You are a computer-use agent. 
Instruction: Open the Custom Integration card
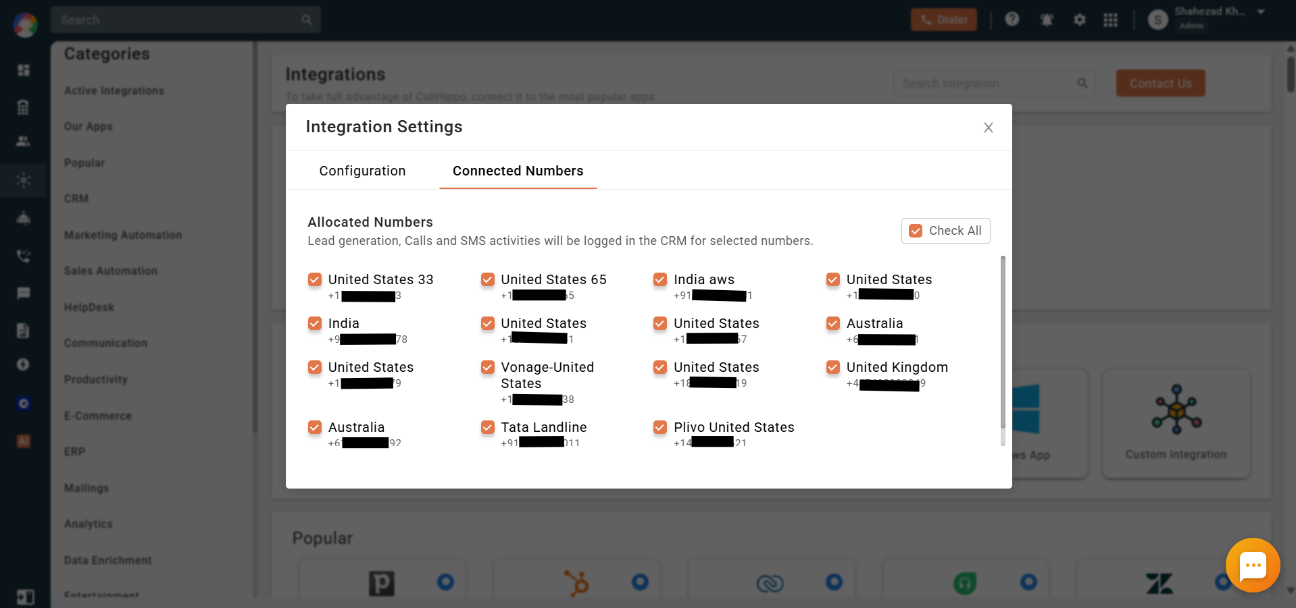(x=1176, y=424)
